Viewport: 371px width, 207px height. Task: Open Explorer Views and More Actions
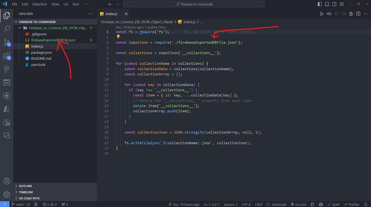coord(91,14)
